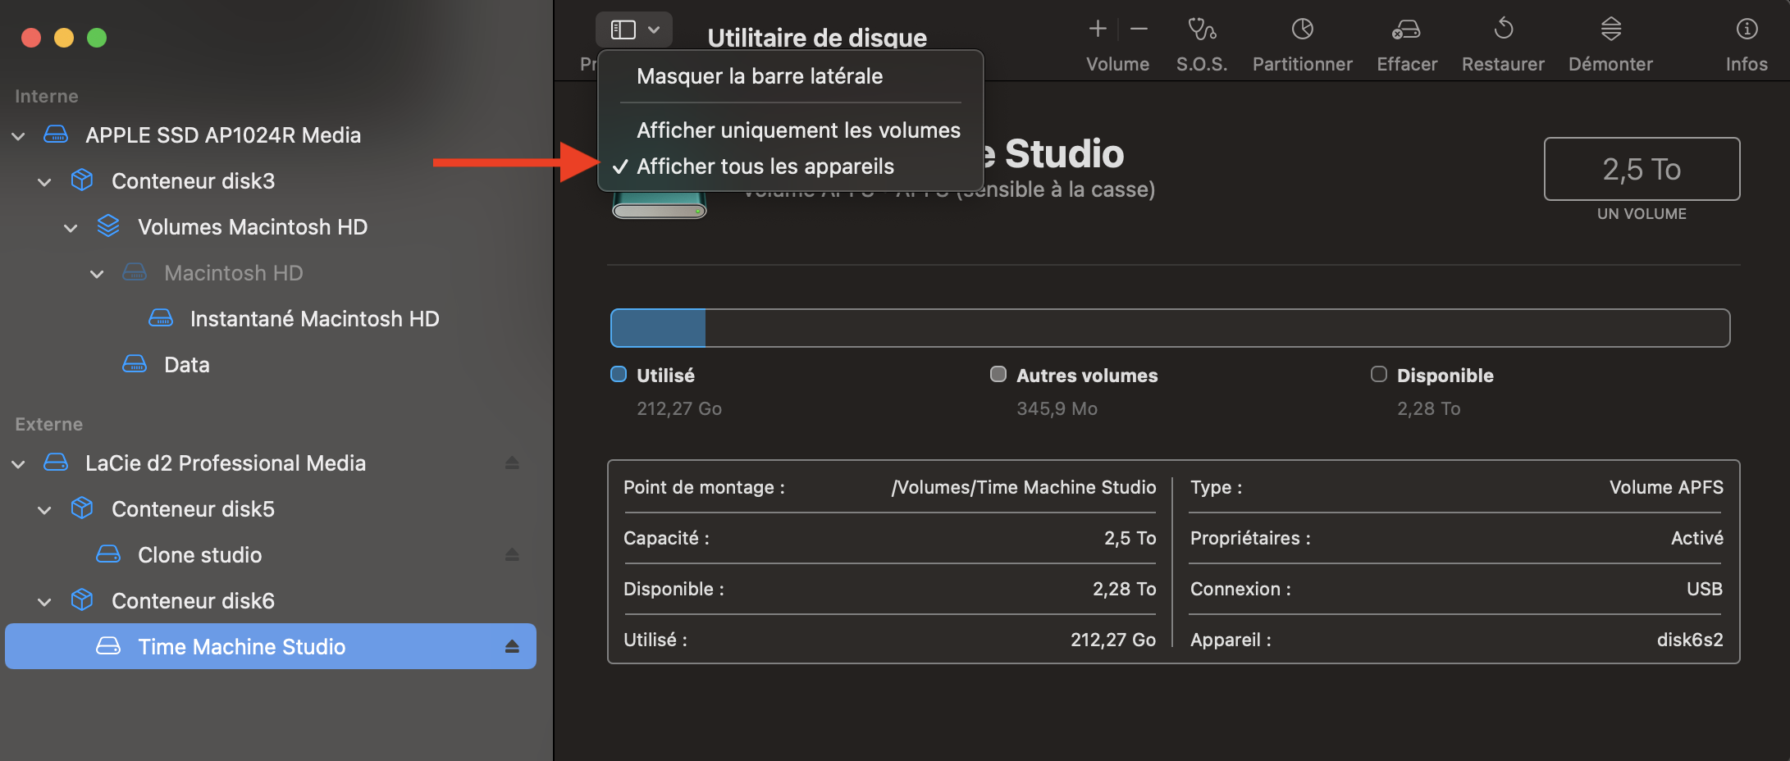
Task: Open the Infos information panel
Action: point(1747,30)
